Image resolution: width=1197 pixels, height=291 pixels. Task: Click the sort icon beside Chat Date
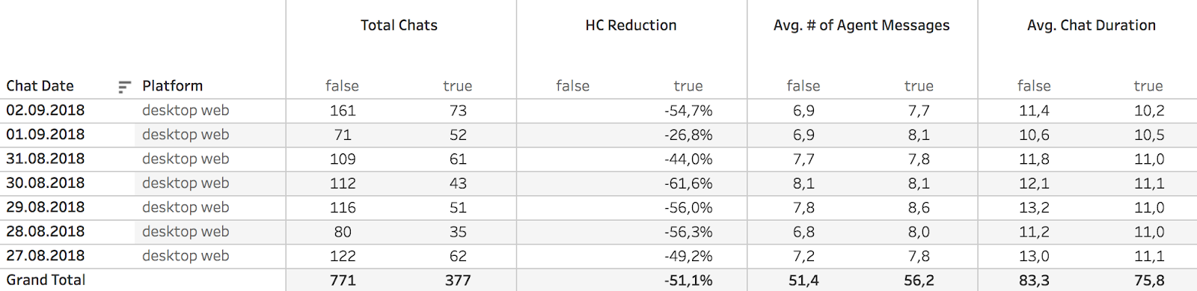(124, 87)
